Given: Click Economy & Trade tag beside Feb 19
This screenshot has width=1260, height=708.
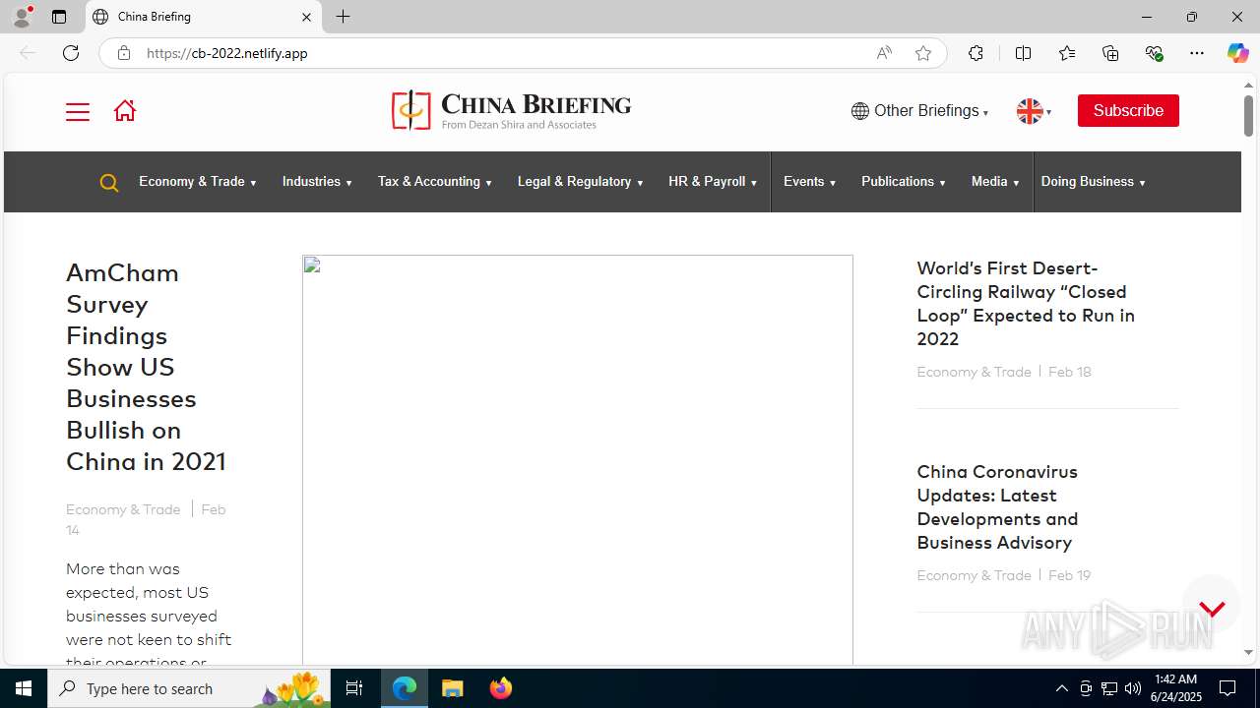Looking at the screenshot, I should point(974,575).
